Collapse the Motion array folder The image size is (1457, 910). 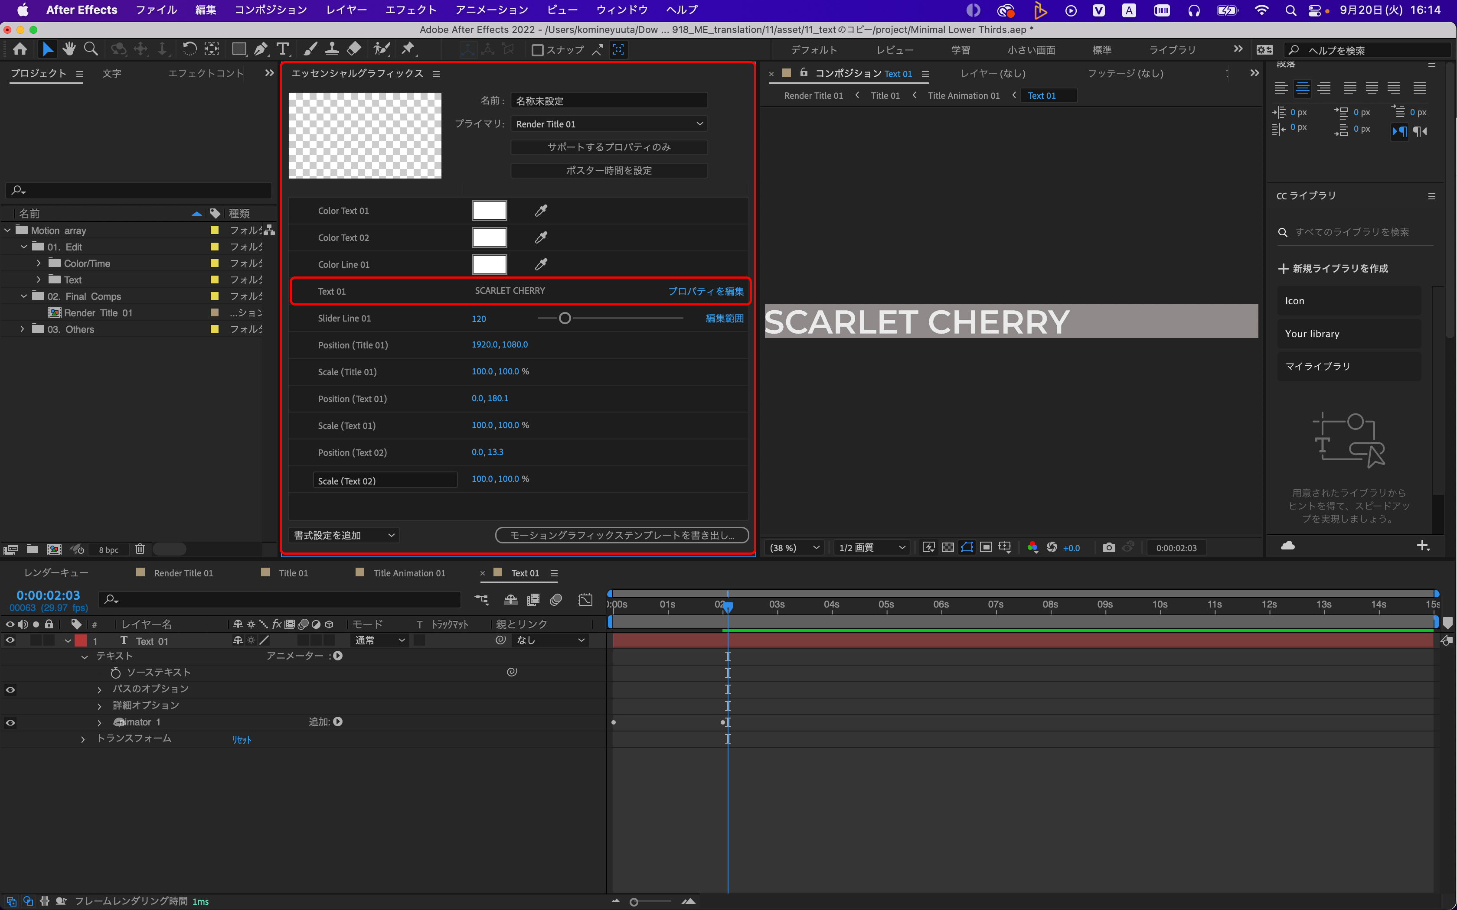[x=8, y=231]
